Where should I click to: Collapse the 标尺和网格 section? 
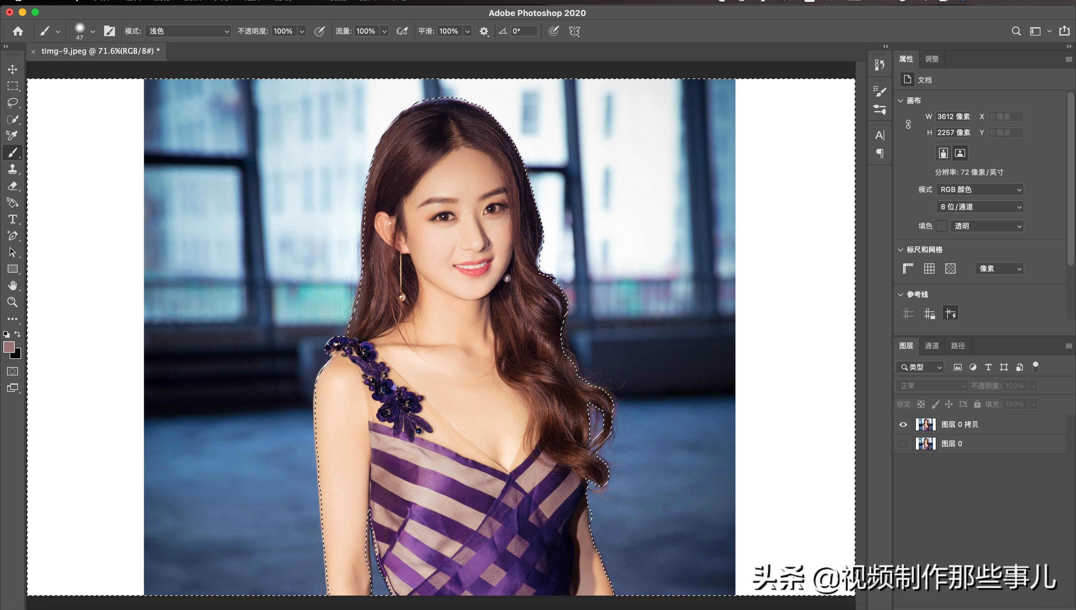pos(901,250)
